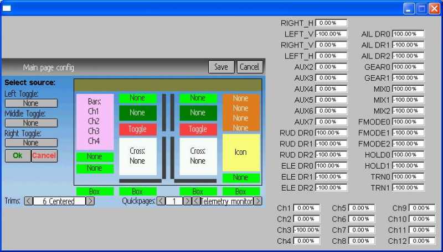This screenshot has height=252, width=443.
Task: Click the 'Select source:' heading
Action: (30, 82)
